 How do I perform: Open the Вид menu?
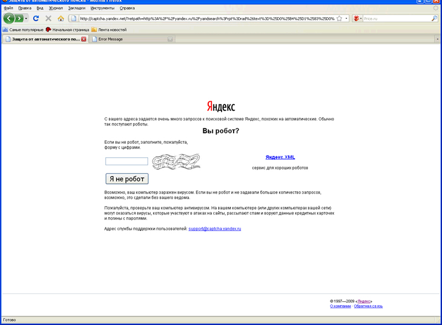click(40, 8)
